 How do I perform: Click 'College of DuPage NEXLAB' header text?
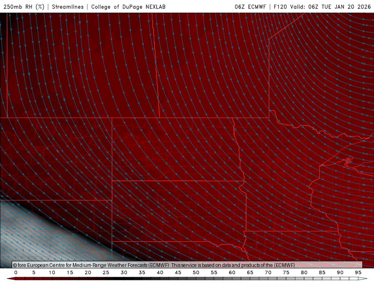(128, 7)
